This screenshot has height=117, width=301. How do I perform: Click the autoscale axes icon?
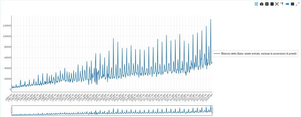pos(277,4)
